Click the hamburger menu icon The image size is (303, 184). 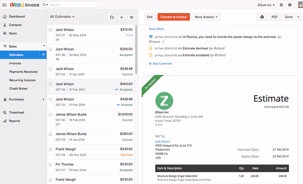click(5, 5)
